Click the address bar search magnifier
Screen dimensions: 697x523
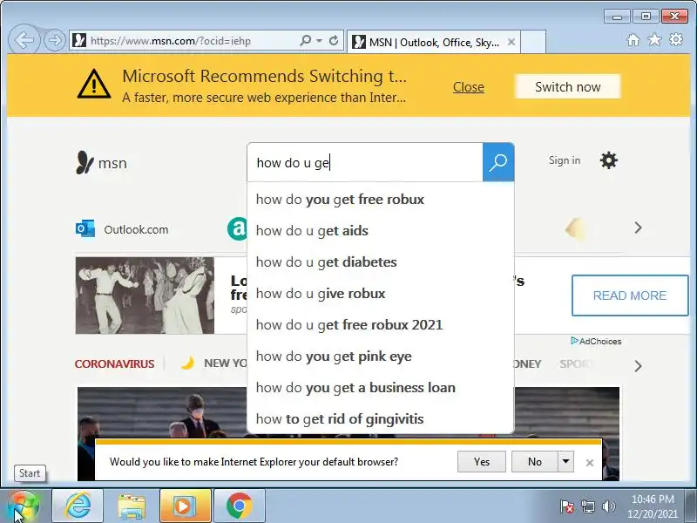coord(306,40)
